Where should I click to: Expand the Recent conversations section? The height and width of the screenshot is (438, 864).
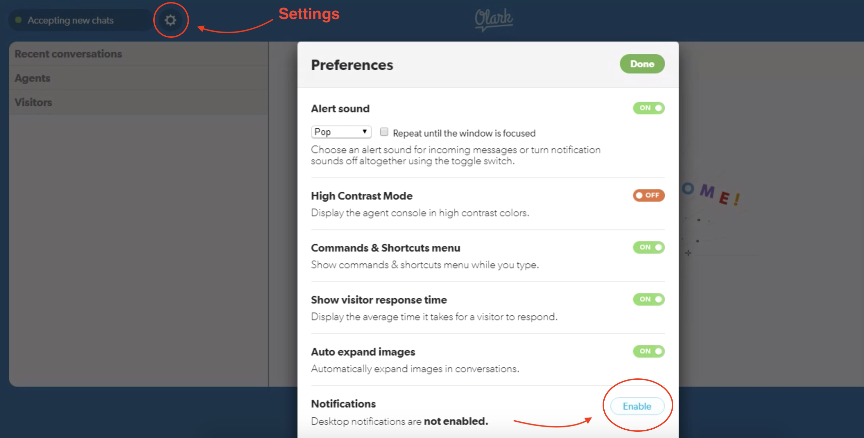tap(69, 54)
